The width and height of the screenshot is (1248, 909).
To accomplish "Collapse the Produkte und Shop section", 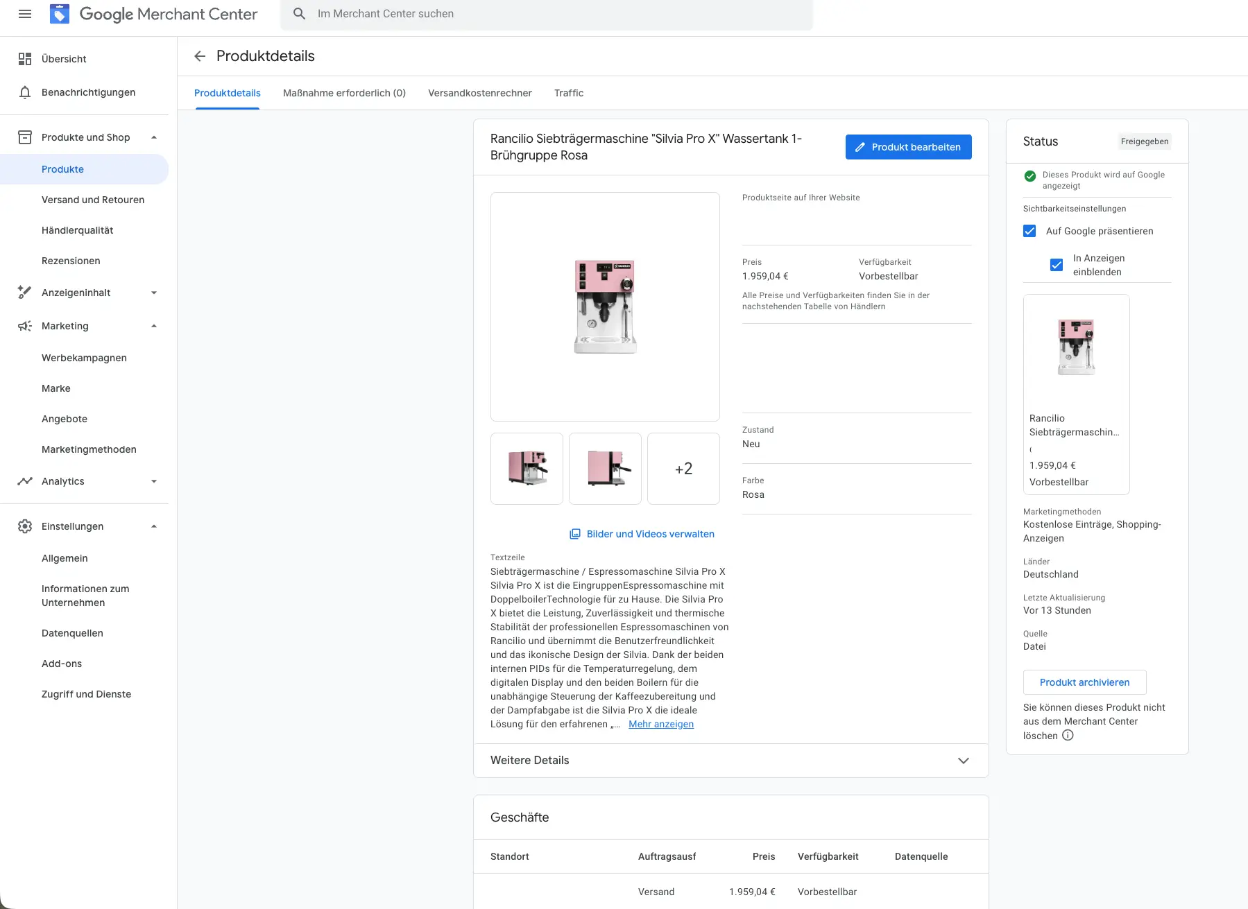I will [154, 137].
